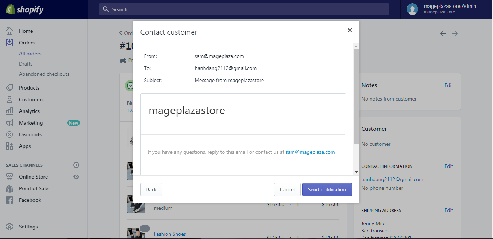
Task: Click the Shopify logo
Action: click(25, 9)
